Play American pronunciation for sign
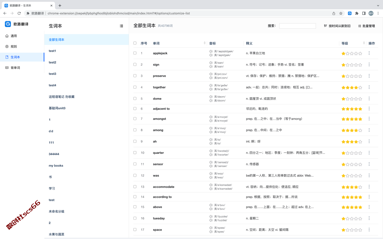Image resolution: width=383 pixels, height=239 pixels. [211, 67]
